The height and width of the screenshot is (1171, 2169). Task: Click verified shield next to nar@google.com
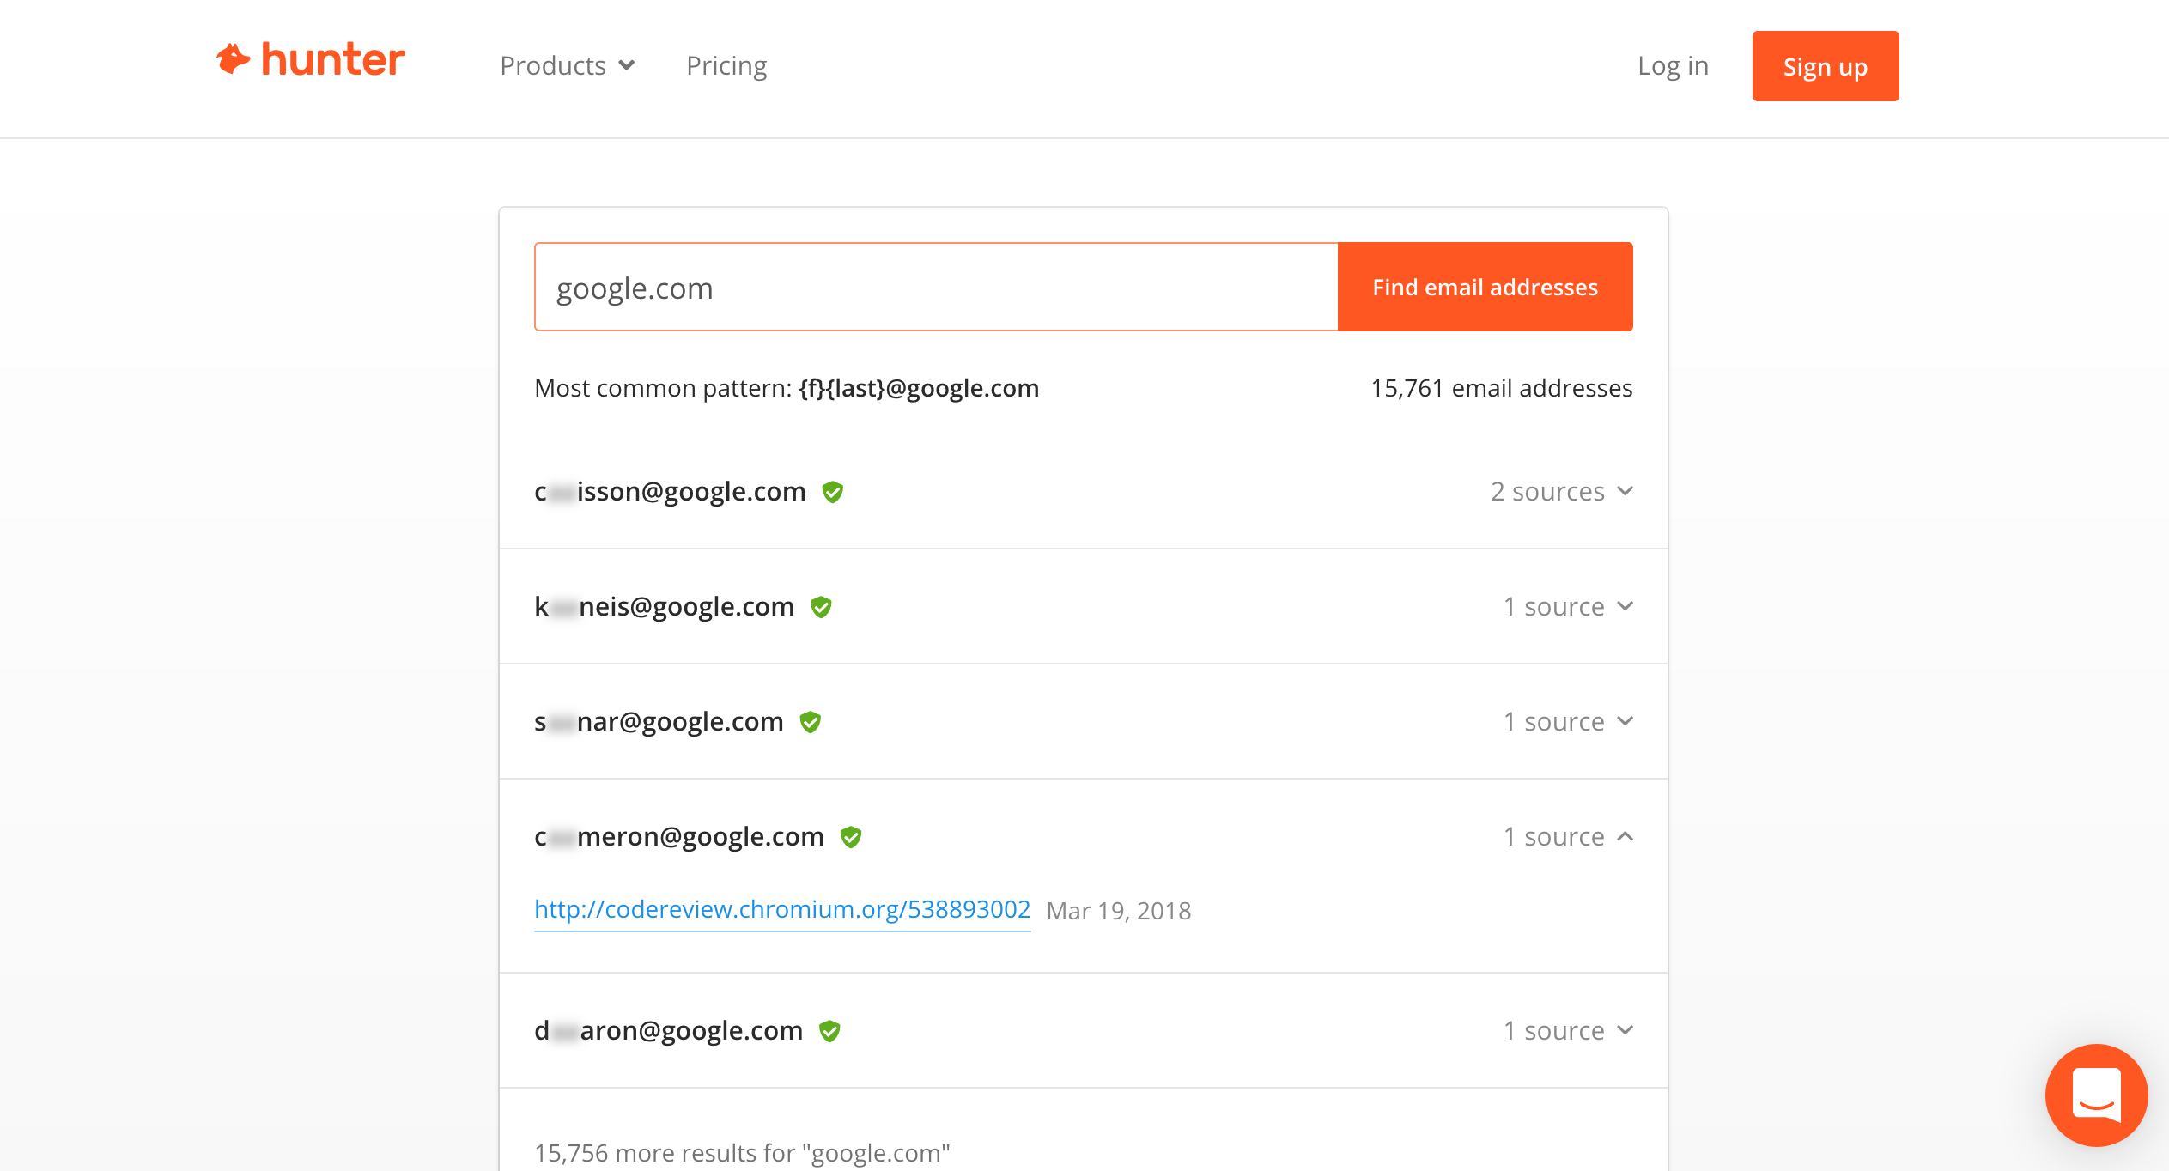(x=810, y=722)
